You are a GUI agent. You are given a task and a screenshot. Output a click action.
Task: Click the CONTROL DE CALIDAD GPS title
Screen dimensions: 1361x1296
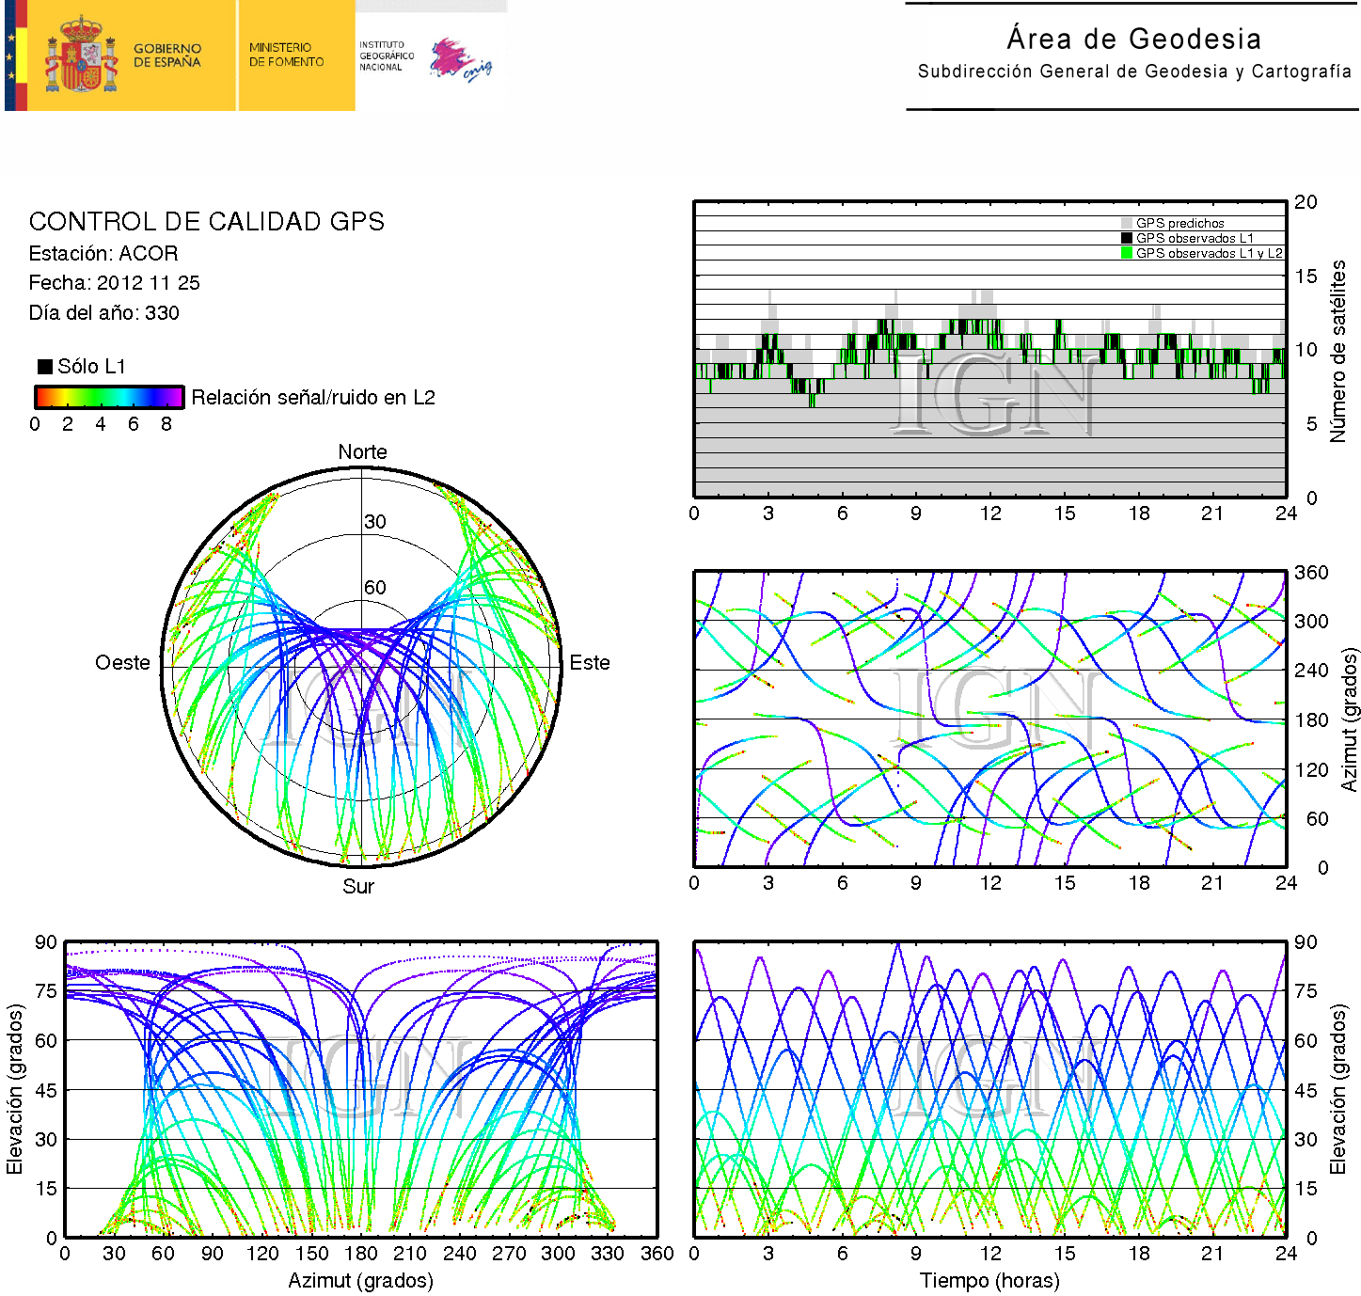(206, 222)
